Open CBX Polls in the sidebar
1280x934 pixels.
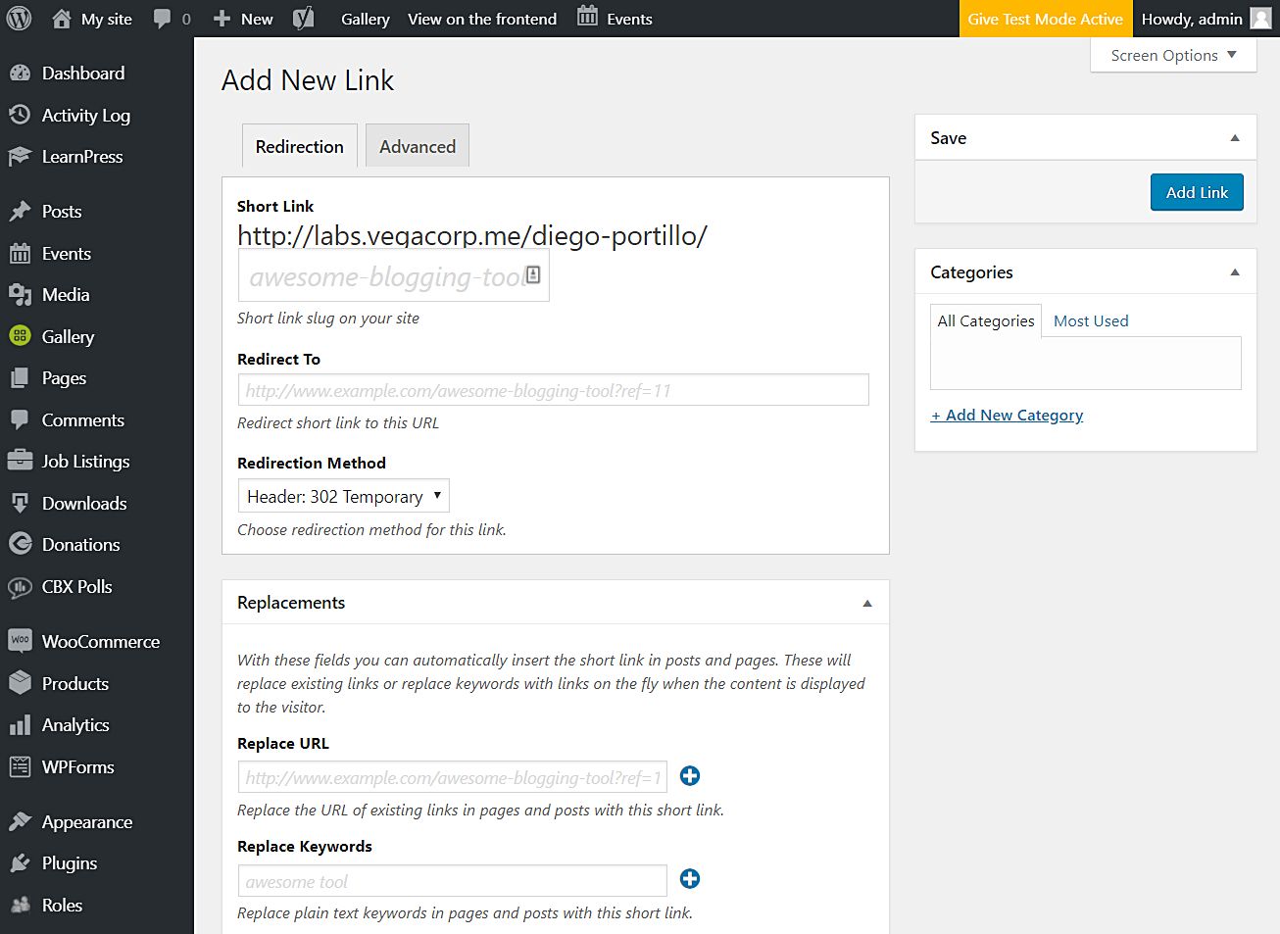(x=76, y=587)
